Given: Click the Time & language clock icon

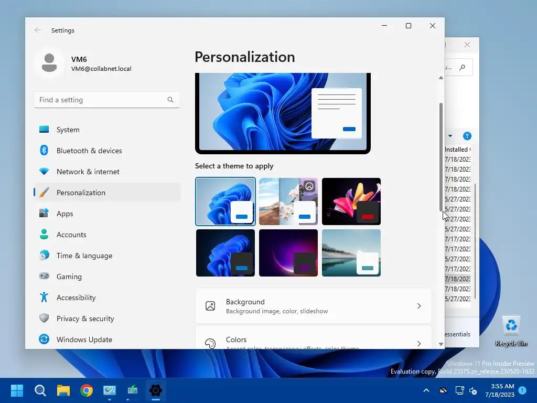Looking at the screenshot, I should [x=44, y=256].
